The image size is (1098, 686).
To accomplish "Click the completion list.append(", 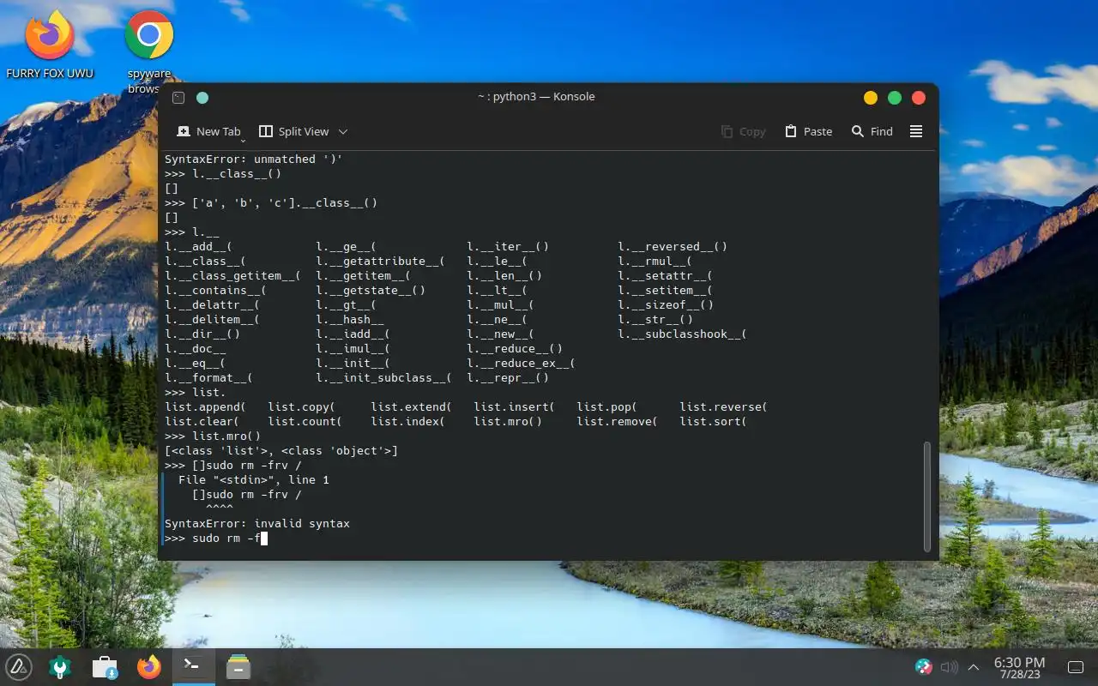I will pyautogui.click(x=206, y=407).
